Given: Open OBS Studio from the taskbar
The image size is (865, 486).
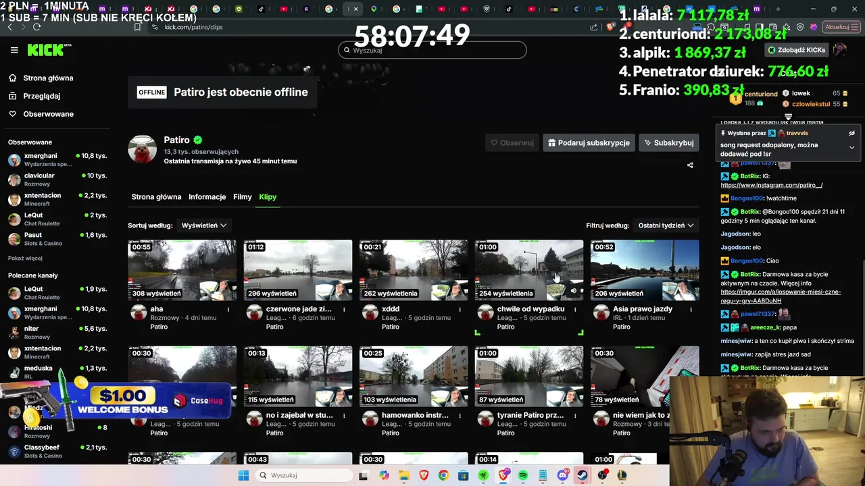Looking at the screenshot, I should [602, 475].
